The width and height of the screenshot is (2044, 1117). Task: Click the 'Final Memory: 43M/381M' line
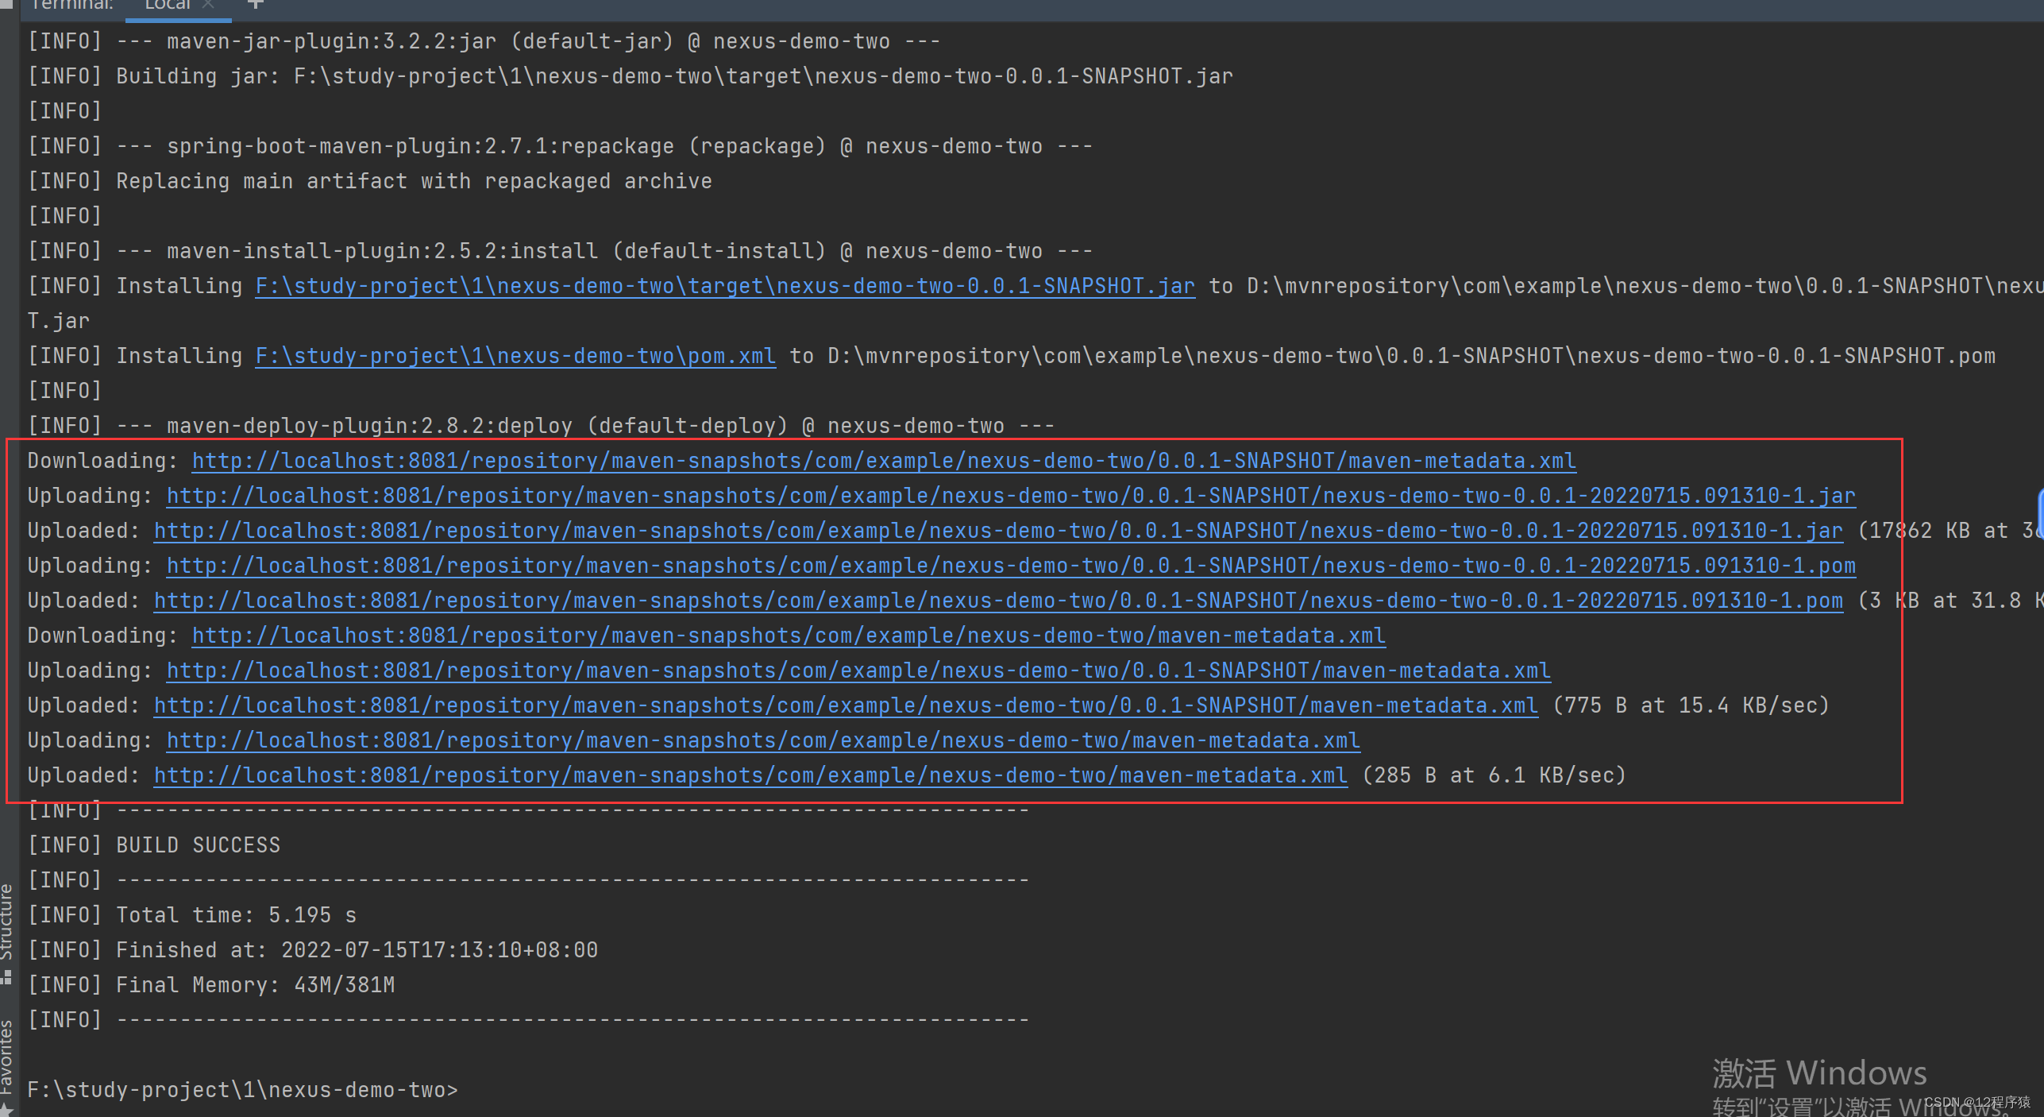tap(210, 985)
